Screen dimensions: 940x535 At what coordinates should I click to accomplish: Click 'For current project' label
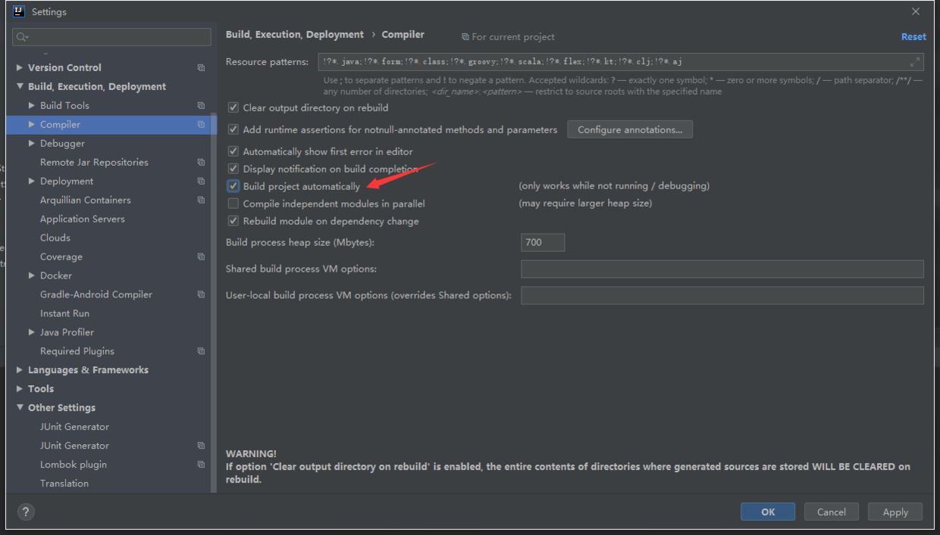point(508,37)
